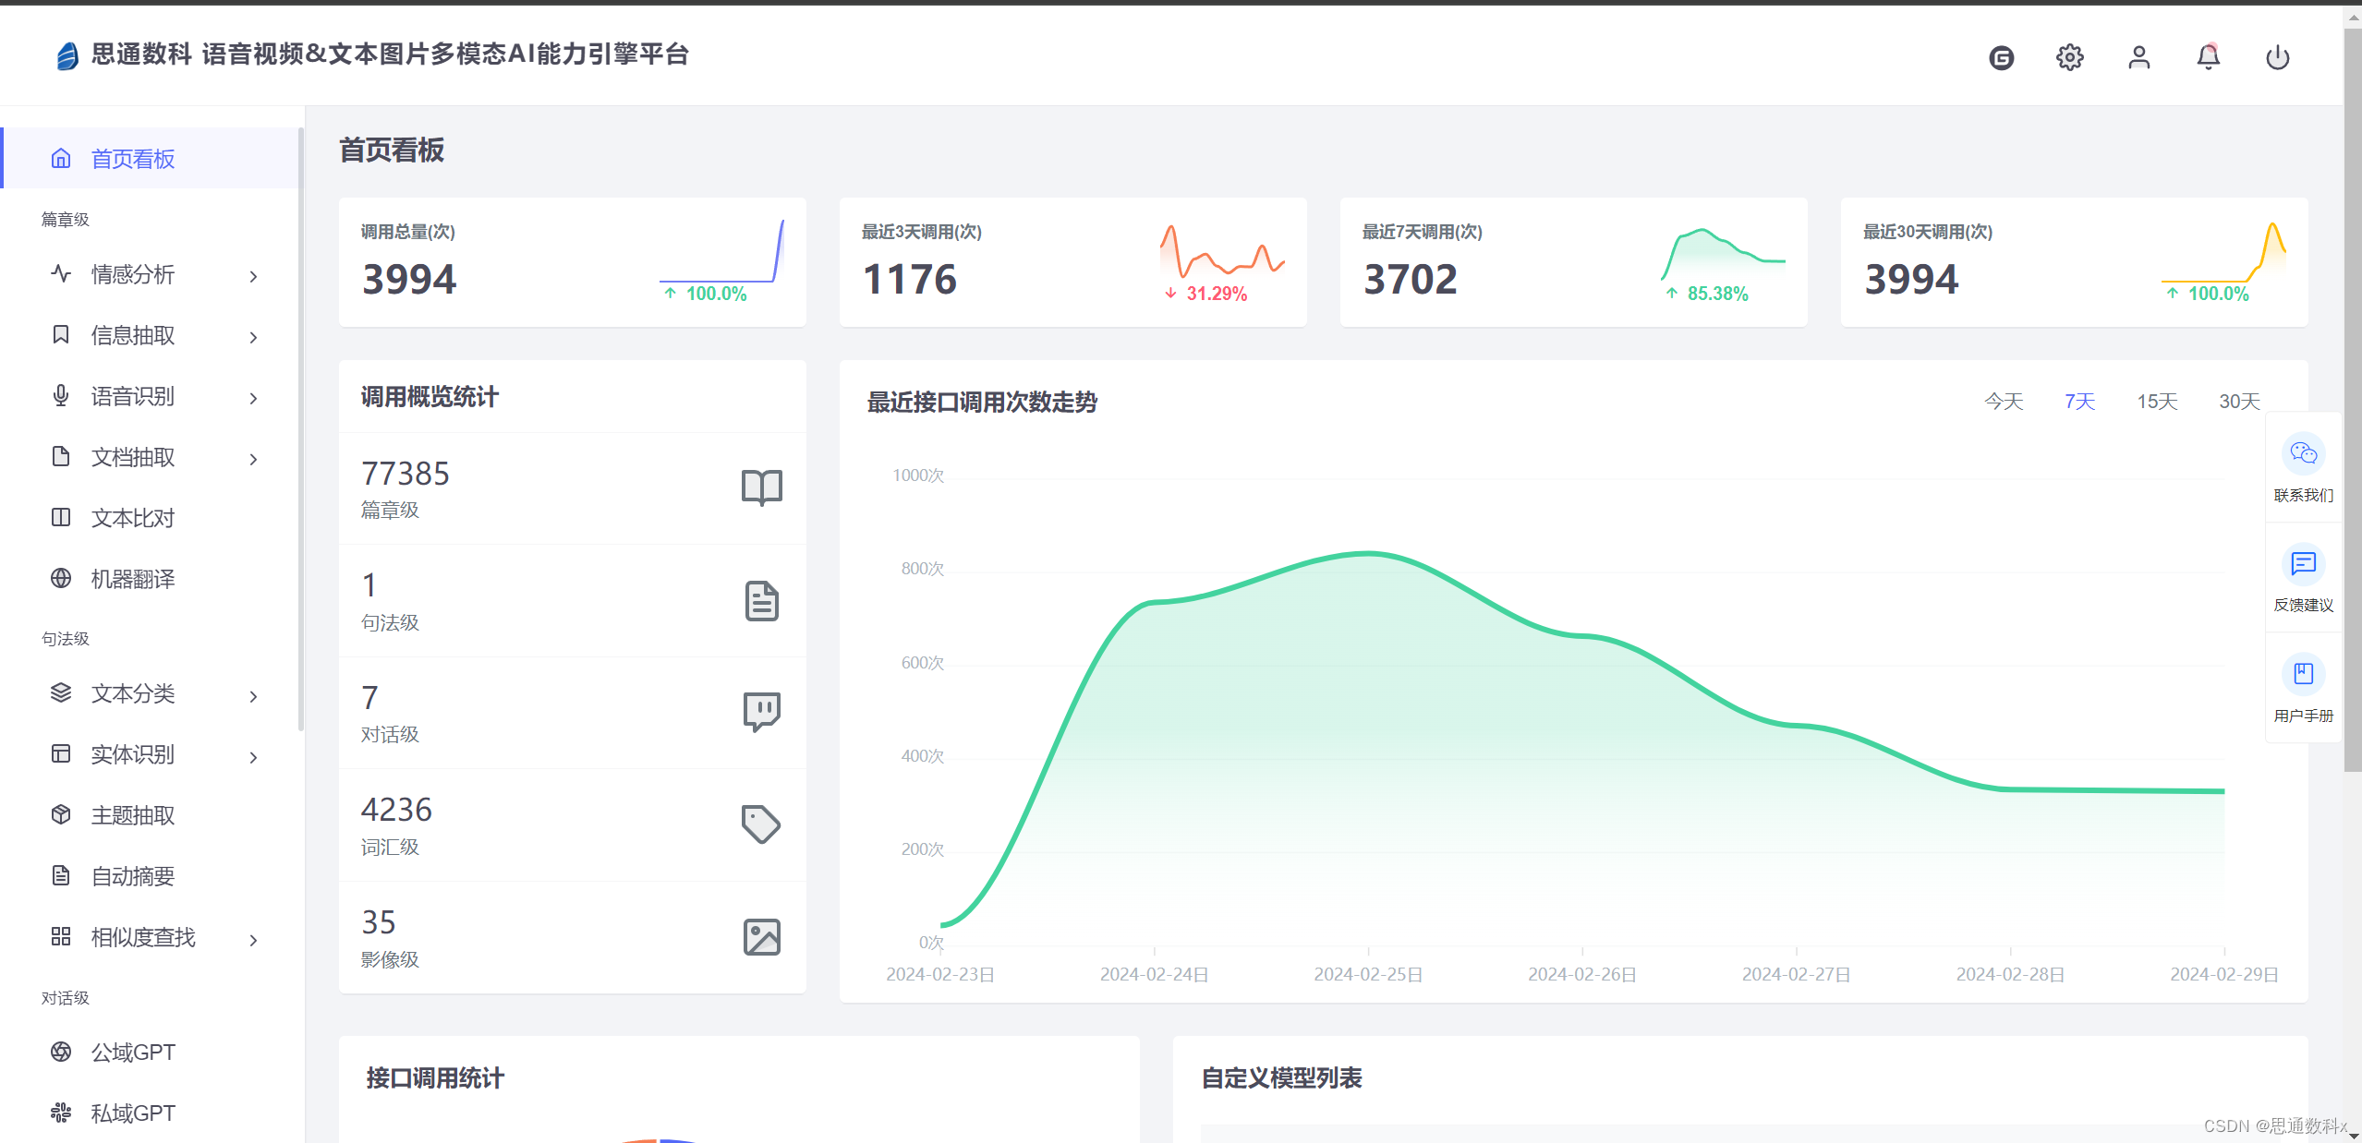
Task: Click the 文本分类 layers icon
Action: point(61,692)
